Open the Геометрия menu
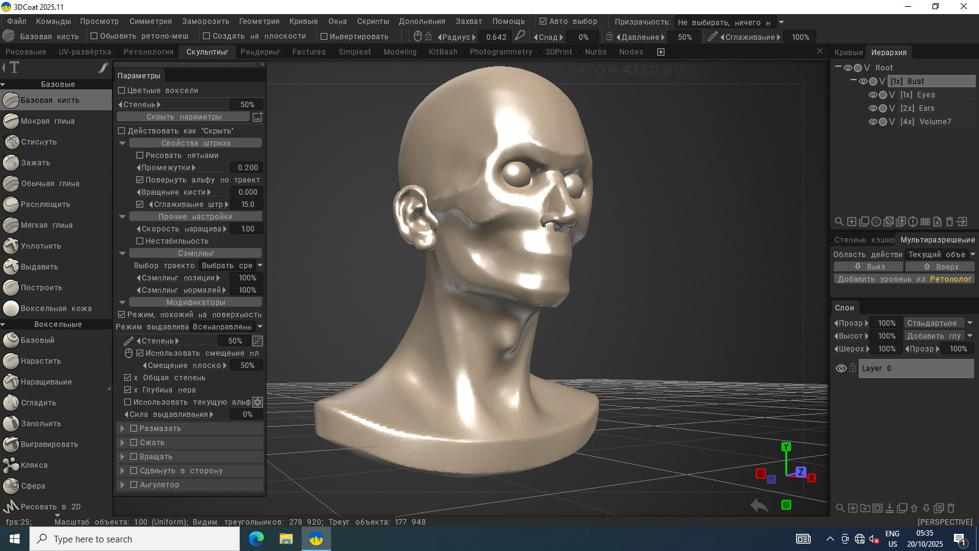The height and width of the screenshot is (551, 979). point(259,21)
